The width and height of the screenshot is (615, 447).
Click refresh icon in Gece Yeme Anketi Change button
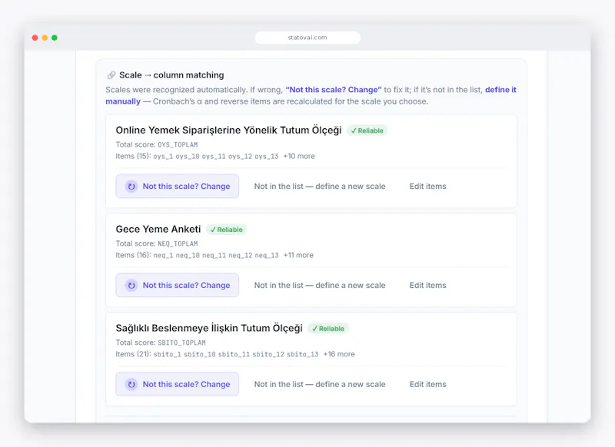click(x=131, y=286)
